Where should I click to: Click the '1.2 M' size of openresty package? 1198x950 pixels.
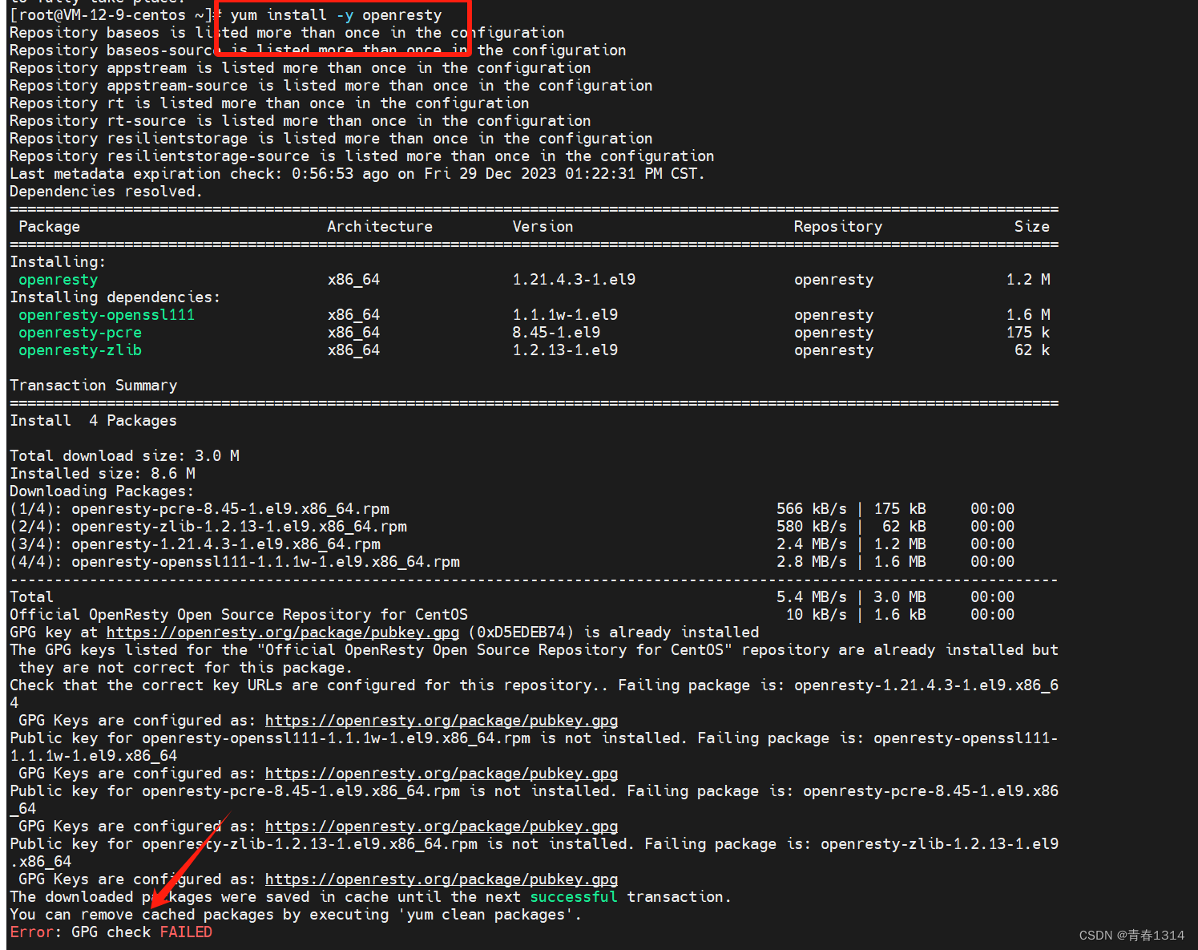[1028, 280]
